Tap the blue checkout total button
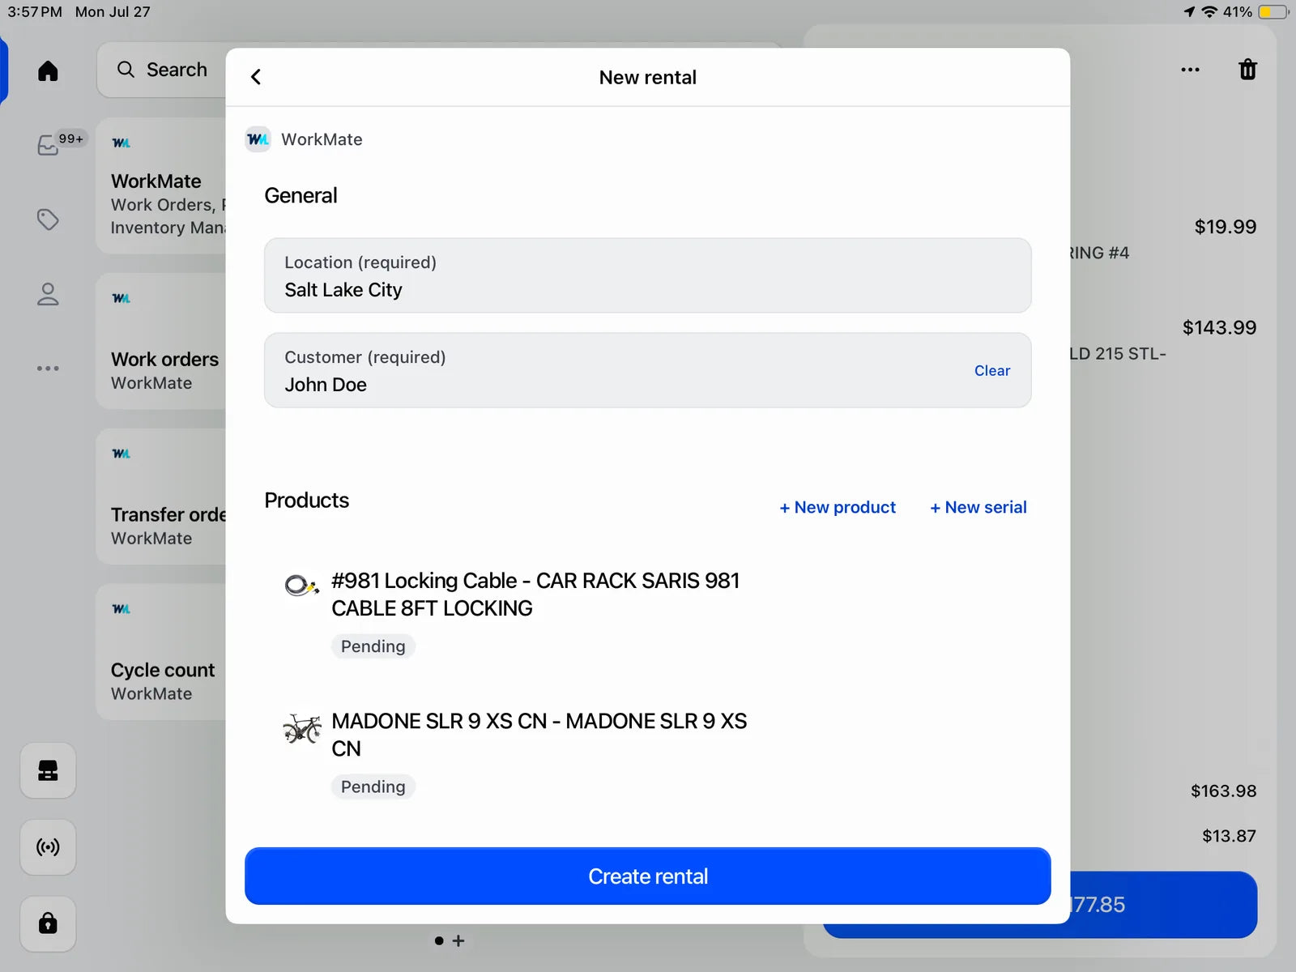This screenshot has height=972, width=1296. (x=1164, y=905)
